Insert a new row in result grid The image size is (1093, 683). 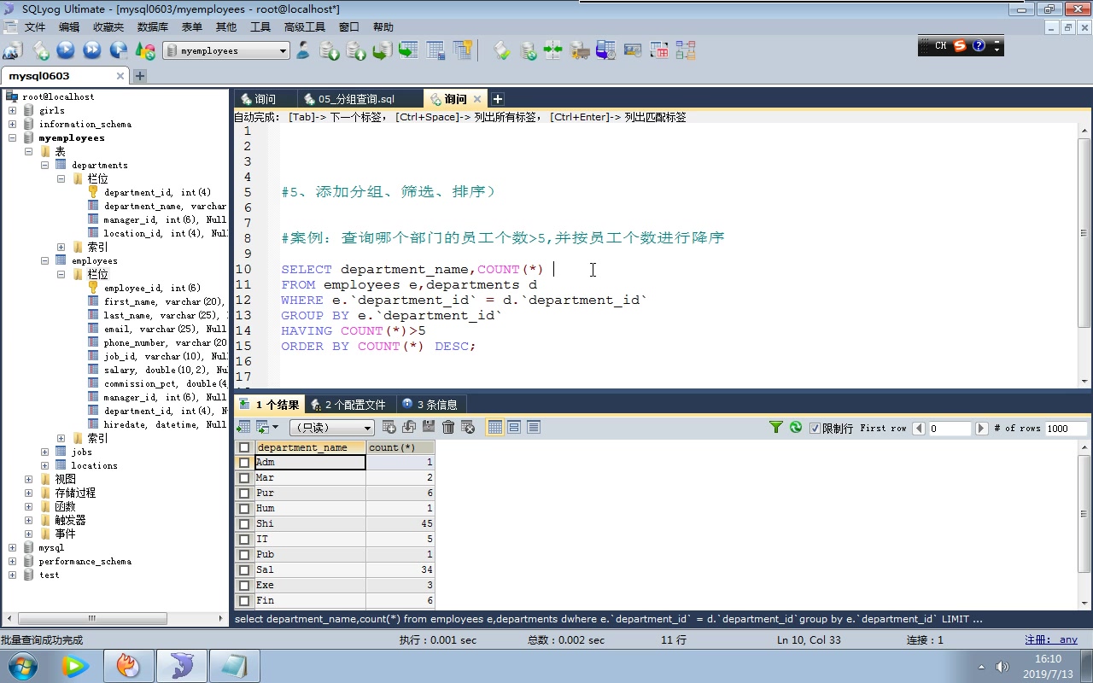tap(389, 427)
